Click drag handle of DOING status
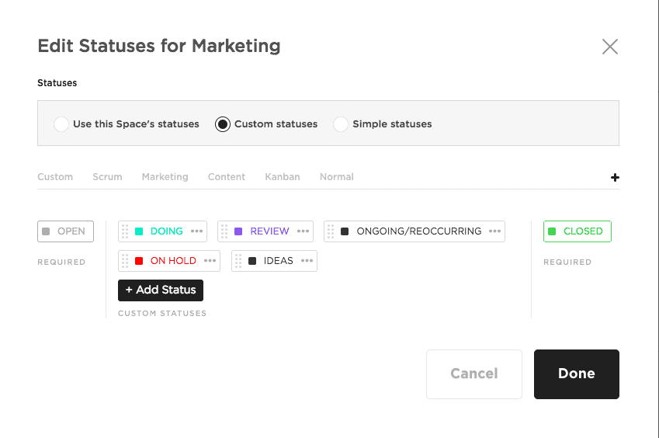This screenshot has height=438, width=659. pos(125,231)
